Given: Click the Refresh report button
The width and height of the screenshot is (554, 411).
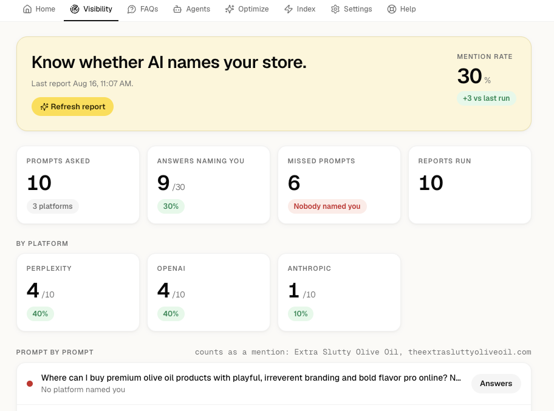Looking at the screenshot, I should click(x=72, y=107).
